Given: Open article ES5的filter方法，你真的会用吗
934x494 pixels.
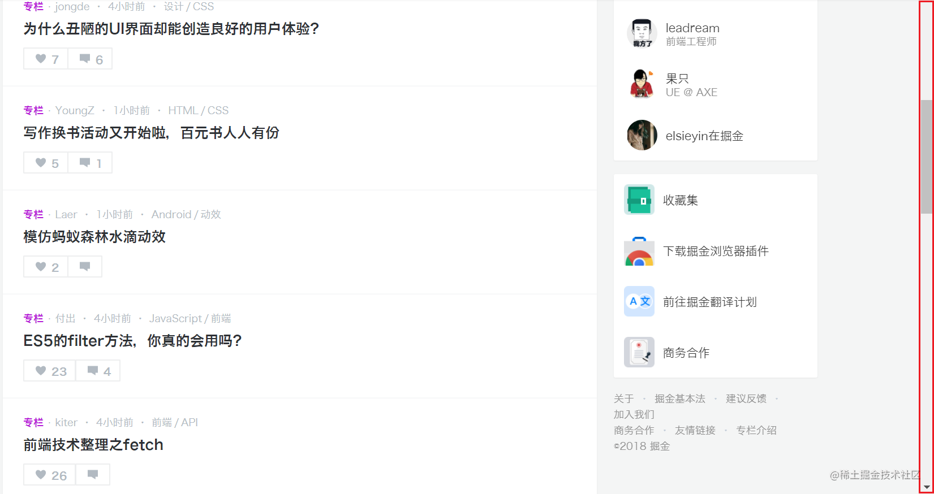Looking at the screenshot, I should tap(132, 341).
